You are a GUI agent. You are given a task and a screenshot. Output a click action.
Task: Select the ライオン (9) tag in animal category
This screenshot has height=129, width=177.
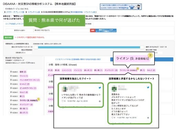(128, 70)
